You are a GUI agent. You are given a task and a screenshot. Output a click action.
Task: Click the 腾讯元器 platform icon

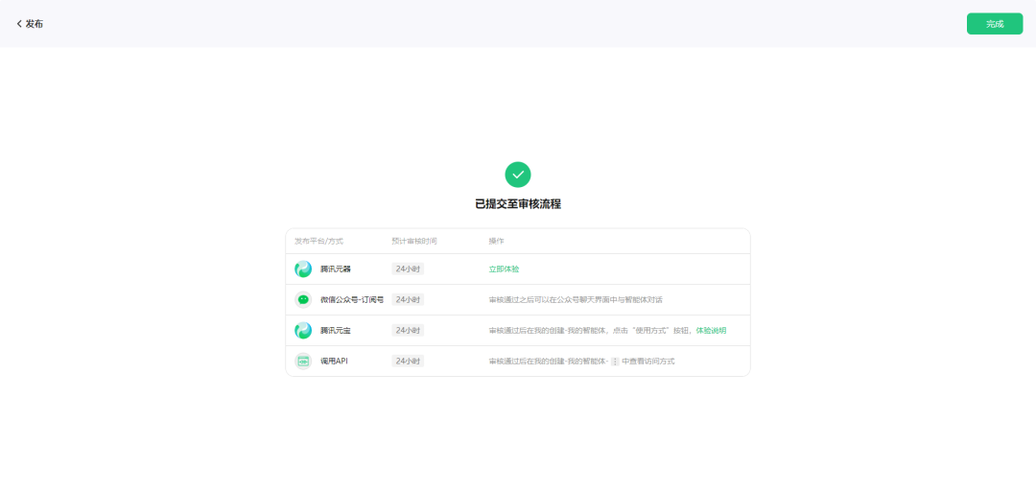(x=303, y=269)
